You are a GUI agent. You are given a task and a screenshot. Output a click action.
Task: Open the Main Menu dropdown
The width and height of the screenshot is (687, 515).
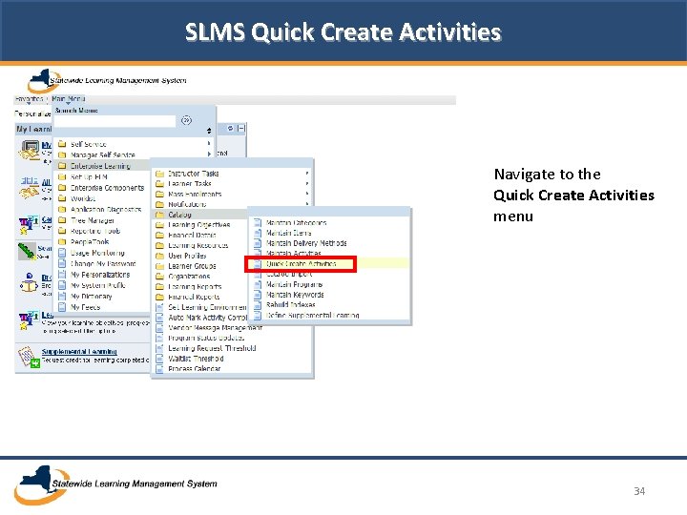tap(68, 99)
